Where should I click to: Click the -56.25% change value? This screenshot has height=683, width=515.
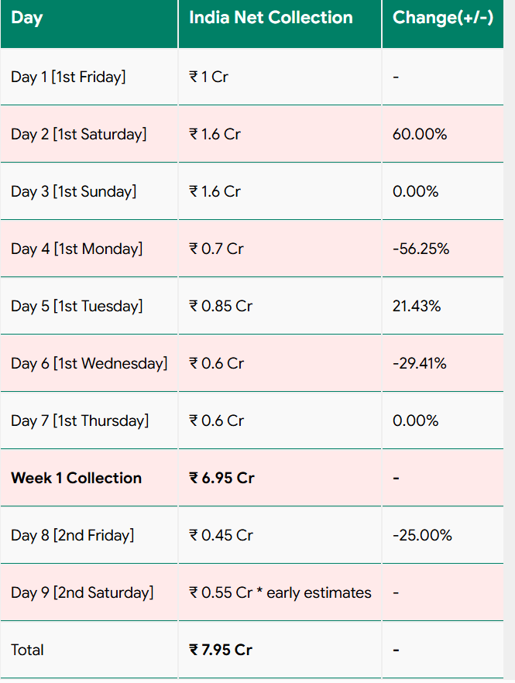pyautogui.click(x=421, y=249)
